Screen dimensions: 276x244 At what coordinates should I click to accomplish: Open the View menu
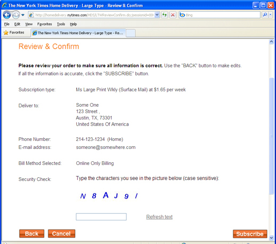[29, 24]
